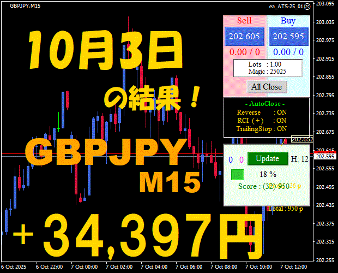The image size is (338, 273).
Task: Click the 6 Oct 22:00 time axis label
Action: [x=50, y=267]
